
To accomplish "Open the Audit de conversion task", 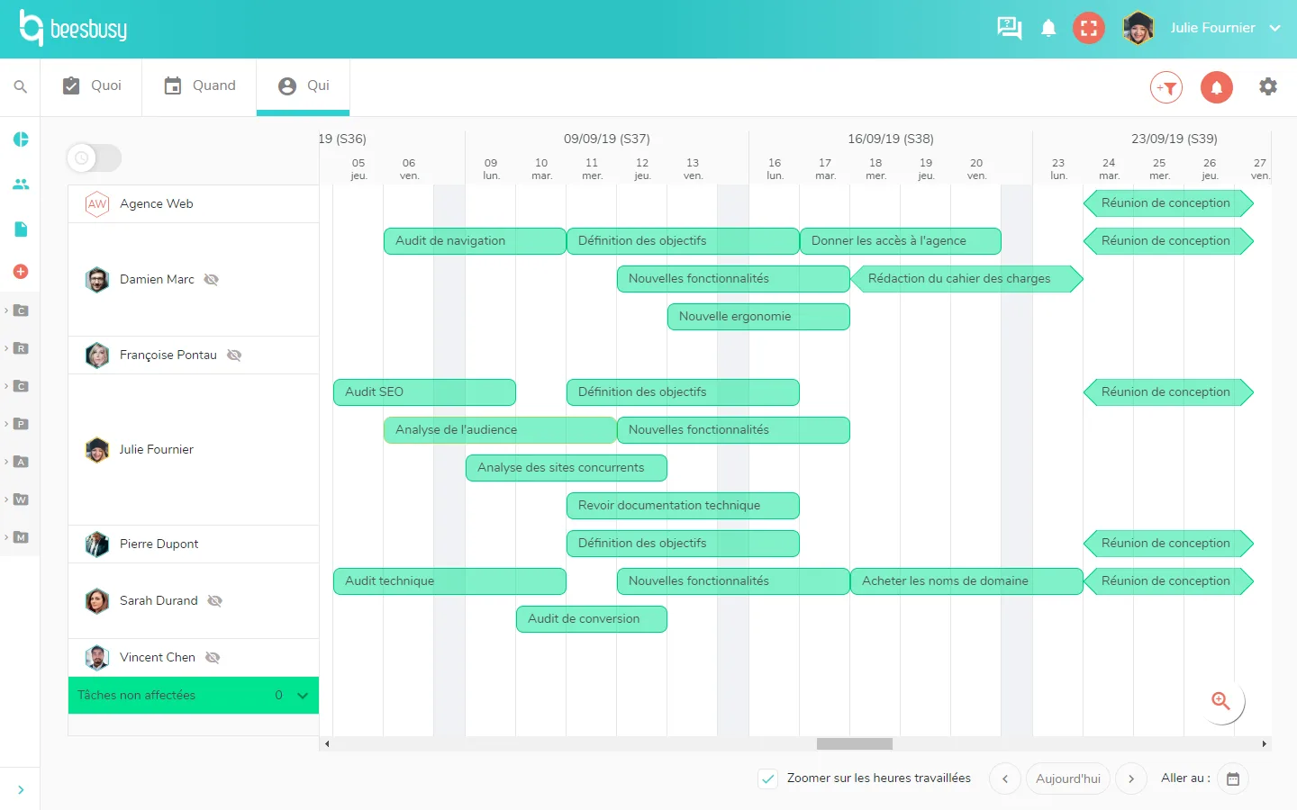I will 592,619.
